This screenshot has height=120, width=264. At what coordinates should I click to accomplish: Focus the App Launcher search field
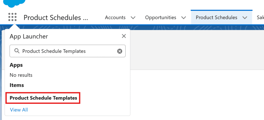[67, 51]
